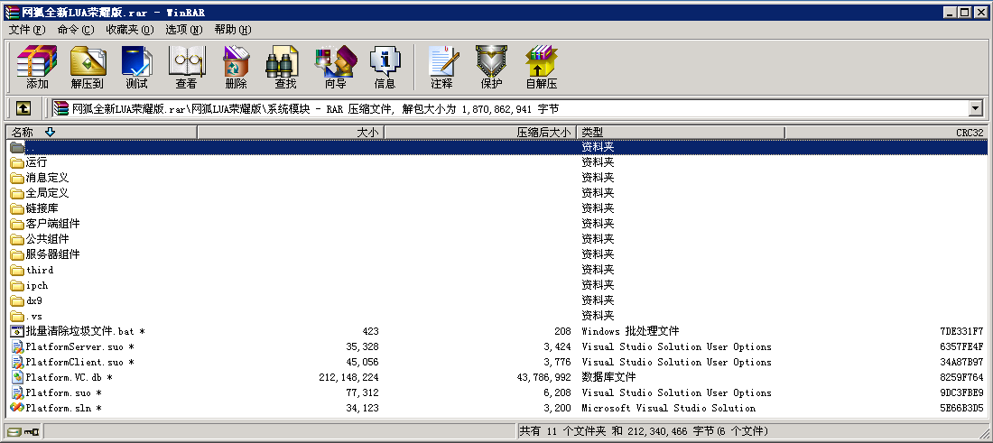
Task: Start the 向导 (Wizard) tool
Action: (x=335, y=67)
